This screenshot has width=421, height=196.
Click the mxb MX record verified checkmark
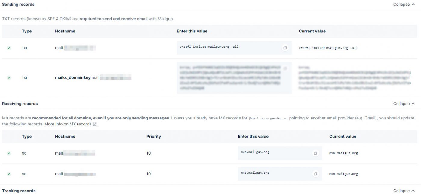pos(9,174)
